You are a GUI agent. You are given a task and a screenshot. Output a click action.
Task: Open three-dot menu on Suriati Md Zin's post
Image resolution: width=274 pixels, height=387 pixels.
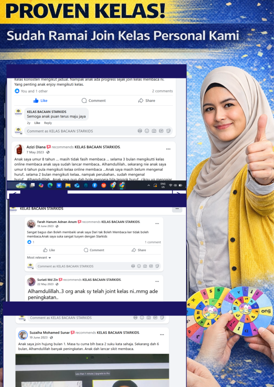click(157, 282)
